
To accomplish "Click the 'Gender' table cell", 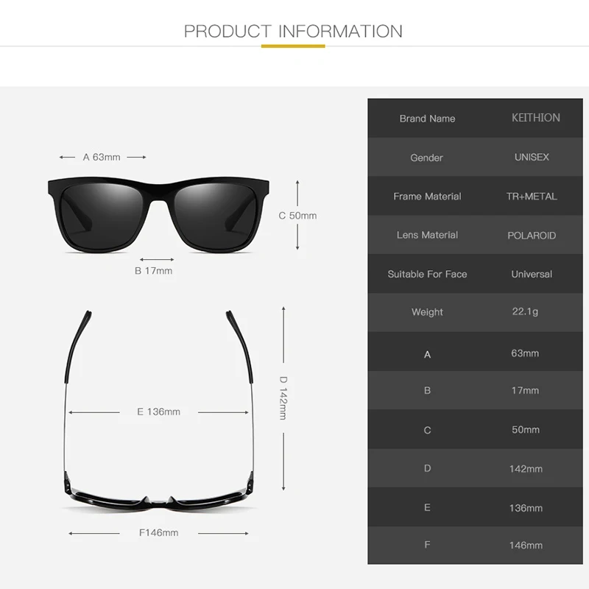I will (x=426, y=158).
